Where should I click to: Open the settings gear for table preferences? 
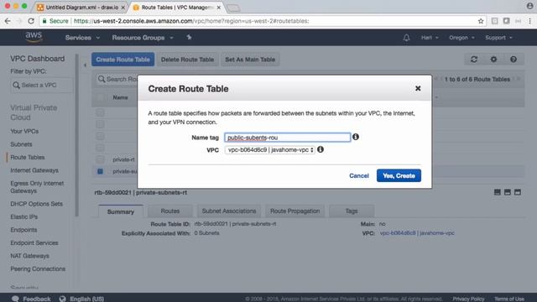click(x=493, y=60)
